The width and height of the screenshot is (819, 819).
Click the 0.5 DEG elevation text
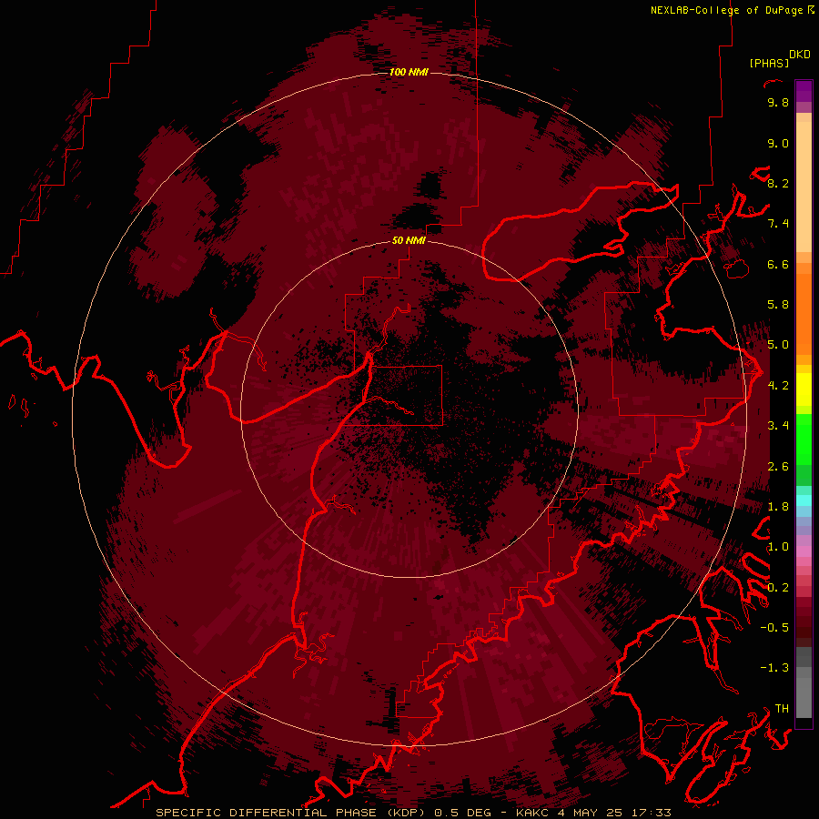coord(463,813)
